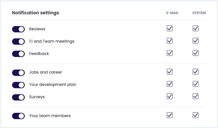Disable System notifications for Feedback
Screen dimensions: 218x128
[x=196, y=53]
